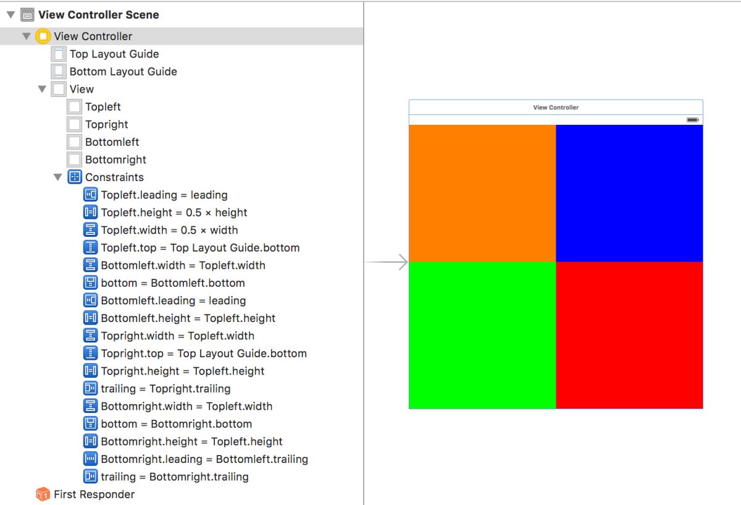Click the Bottomleft view icon

tap(74, 142)
